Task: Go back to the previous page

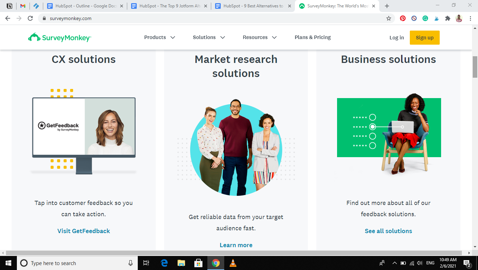Action: tap(8, 18)
